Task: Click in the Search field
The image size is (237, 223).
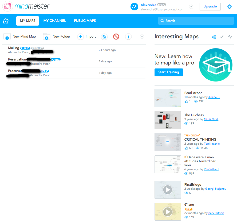Action: (196, 21)
